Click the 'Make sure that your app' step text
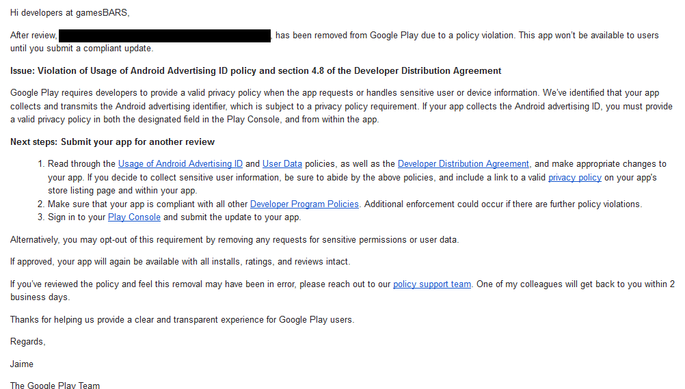 point(148,204)
